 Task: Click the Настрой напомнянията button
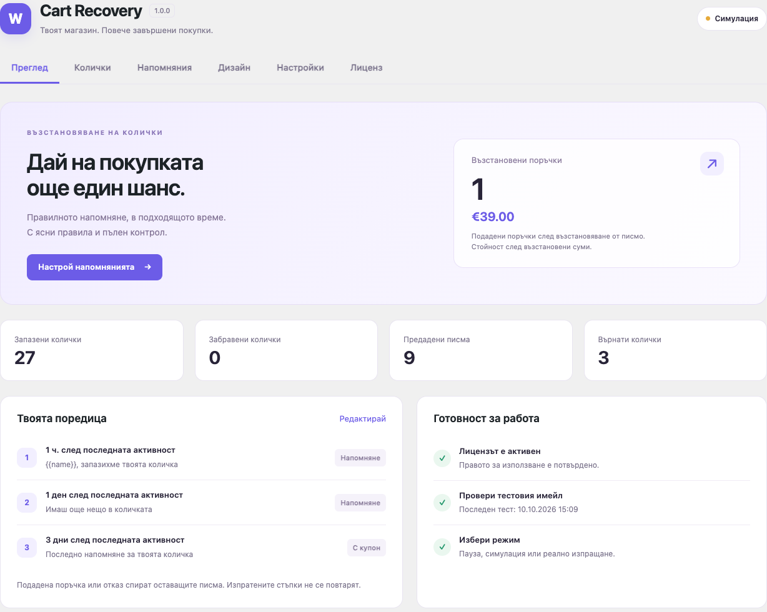[x=94, y=267]
